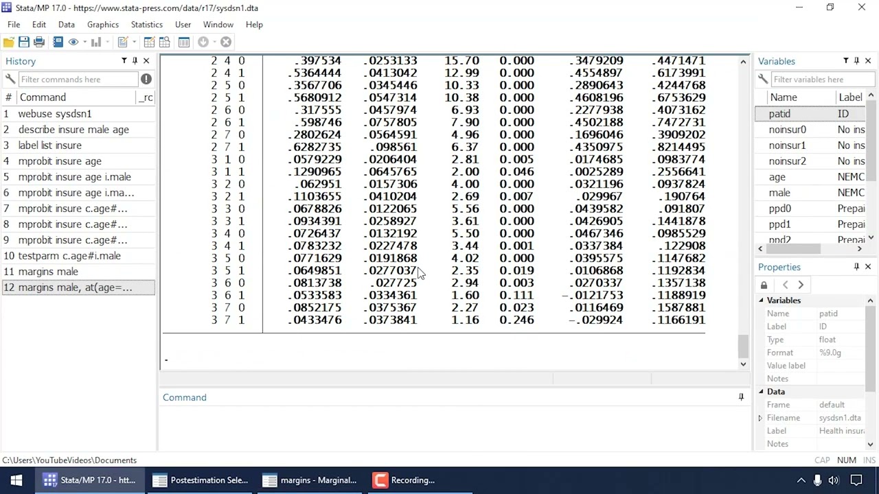Image resolution: width=879 pixels, height=494 pixels.
Task: Close the Properties panel
Action: [x=868, y=267]
